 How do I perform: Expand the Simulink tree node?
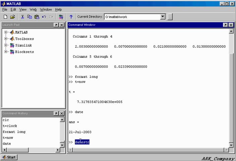(x=6, y=45)
